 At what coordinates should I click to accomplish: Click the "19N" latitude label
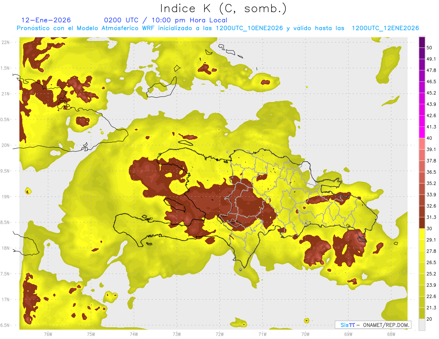point(6,196)
